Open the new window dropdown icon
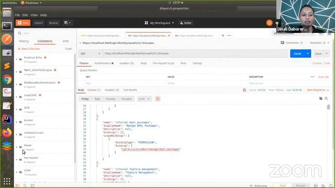335x188 pixels. pyautogui.click(x=68, y=23)
